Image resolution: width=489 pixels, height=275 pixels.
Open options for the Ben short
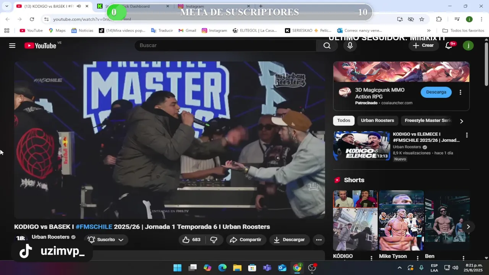[463, 258]
